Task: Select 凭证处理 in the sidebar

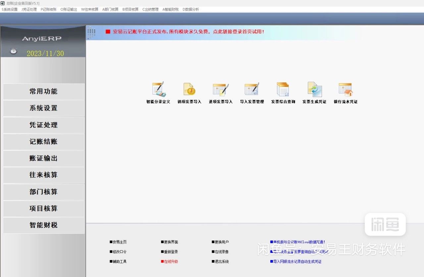Action: point(44,125)
